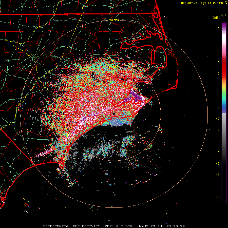Viewport: 228px width, 228px height.
Task: Click the 3 value on the color scale
Action: [x=219, y=73]
